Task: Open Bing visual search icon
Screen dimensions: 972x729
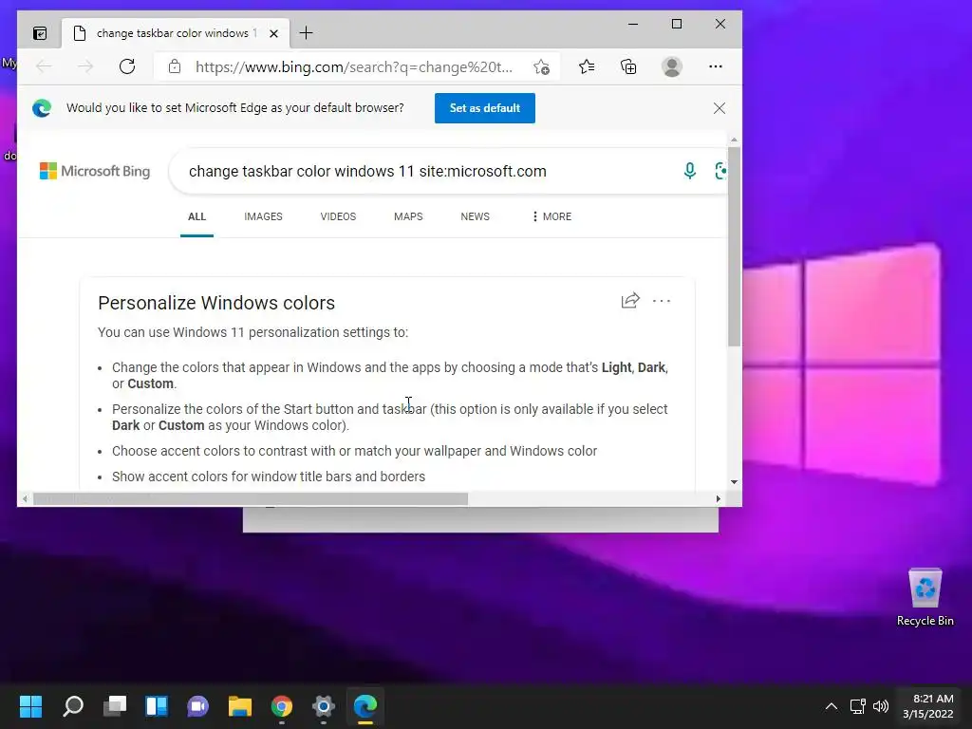Action: [x=720, y=171]
